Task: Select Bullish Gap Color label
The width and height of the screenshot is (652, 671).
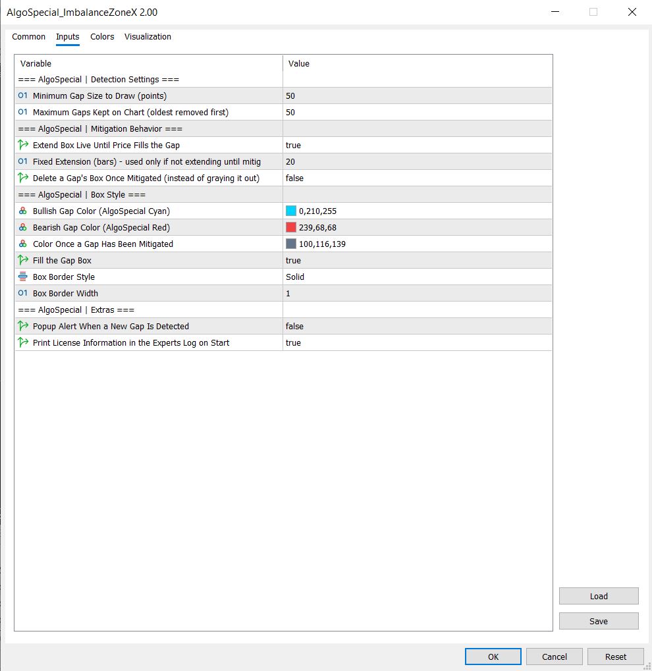Action: coord(101,211)
